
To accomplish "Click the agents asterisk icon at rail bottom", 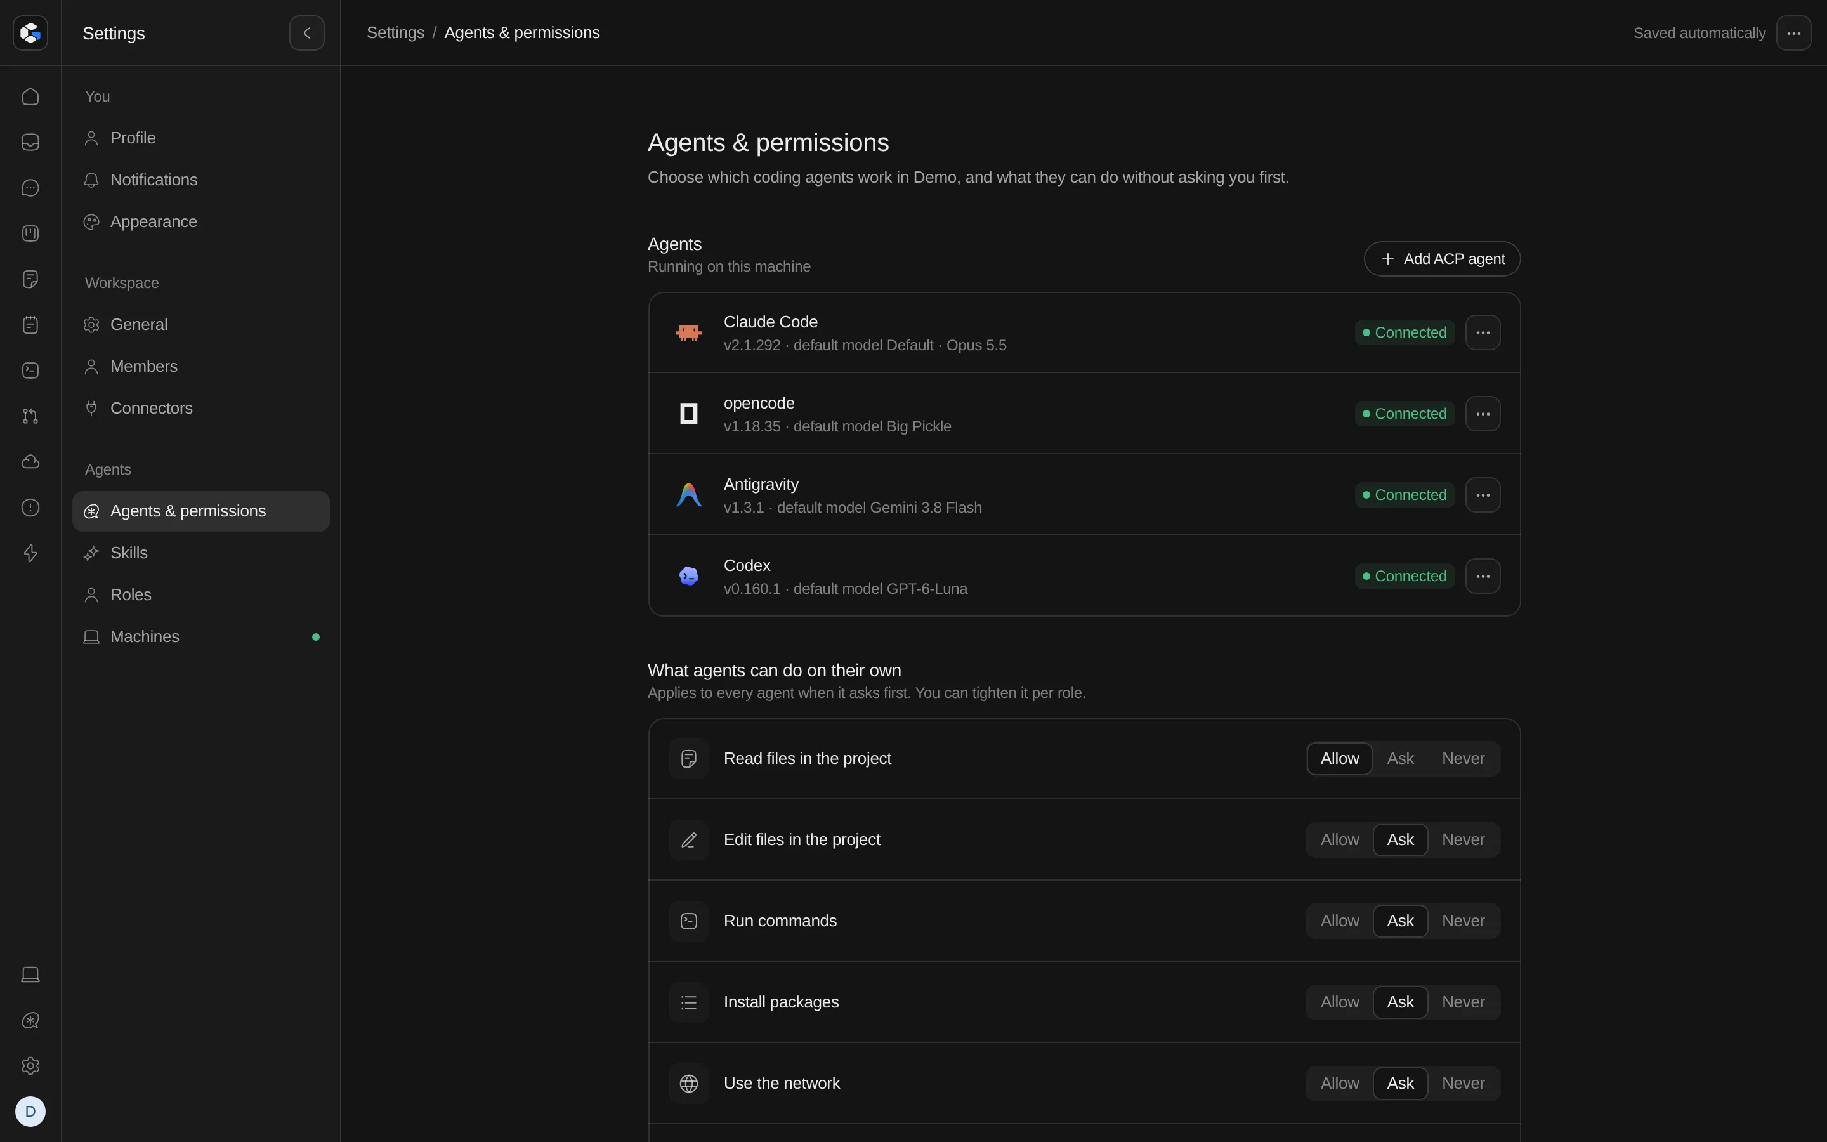I will pyautogui.click(x=30, y=1020).
